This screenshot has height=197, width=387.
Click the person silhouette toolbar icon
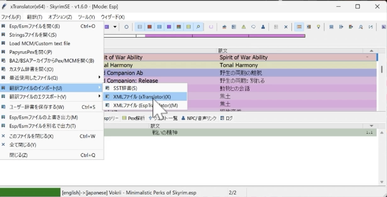pyautogui.click(x=263, y=27)
